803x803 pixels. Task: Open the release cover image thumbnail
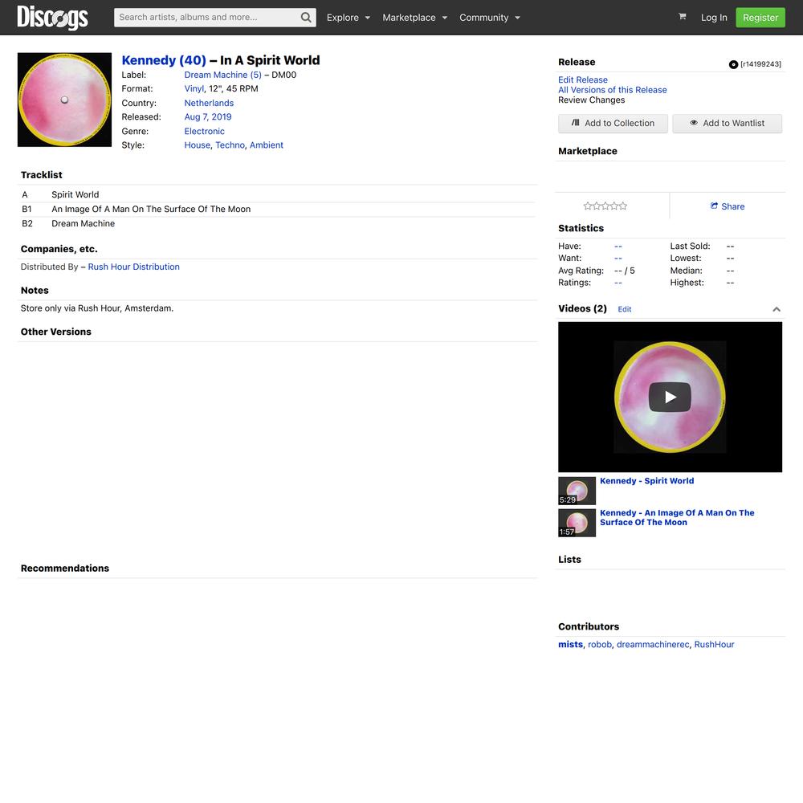tap(64, 100)
